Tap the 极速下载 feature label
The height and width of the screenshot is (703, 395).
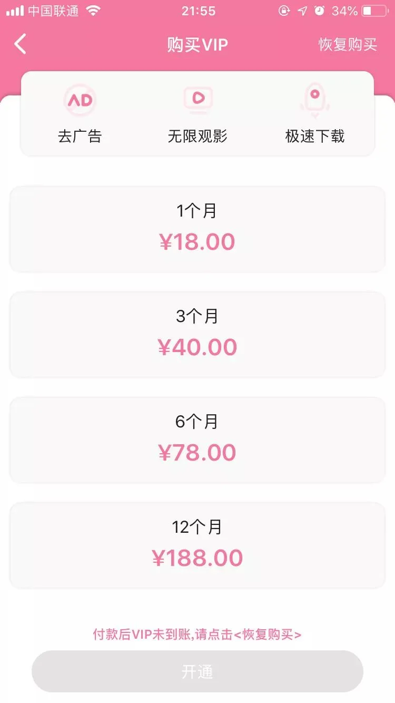click(x=315, y=136)
